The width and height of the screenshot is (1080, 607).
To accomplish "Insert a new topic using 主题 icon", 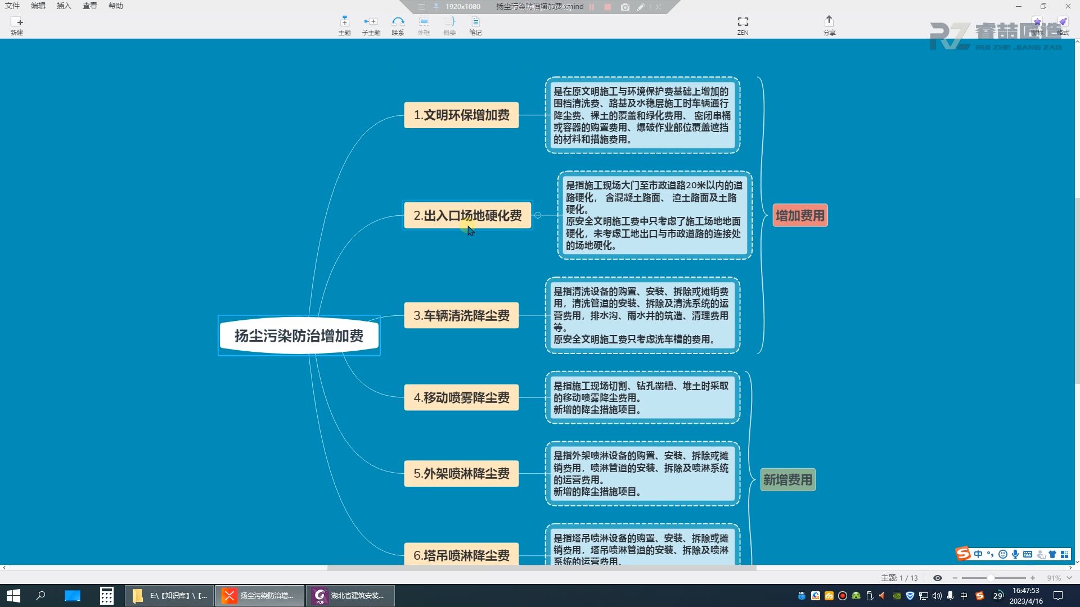I will (344, 25).
